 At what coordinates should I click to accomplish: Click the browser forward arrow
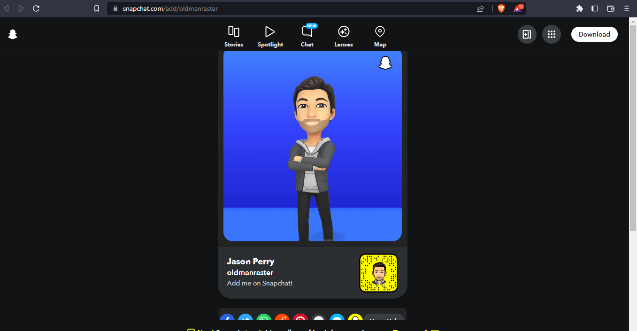(x=21, y=8)
